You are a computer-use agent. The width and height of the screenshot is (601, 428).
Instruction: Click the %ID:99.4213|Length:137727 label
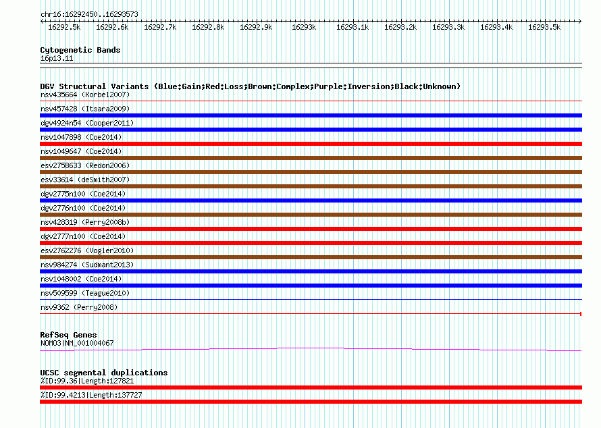(91, 396)
